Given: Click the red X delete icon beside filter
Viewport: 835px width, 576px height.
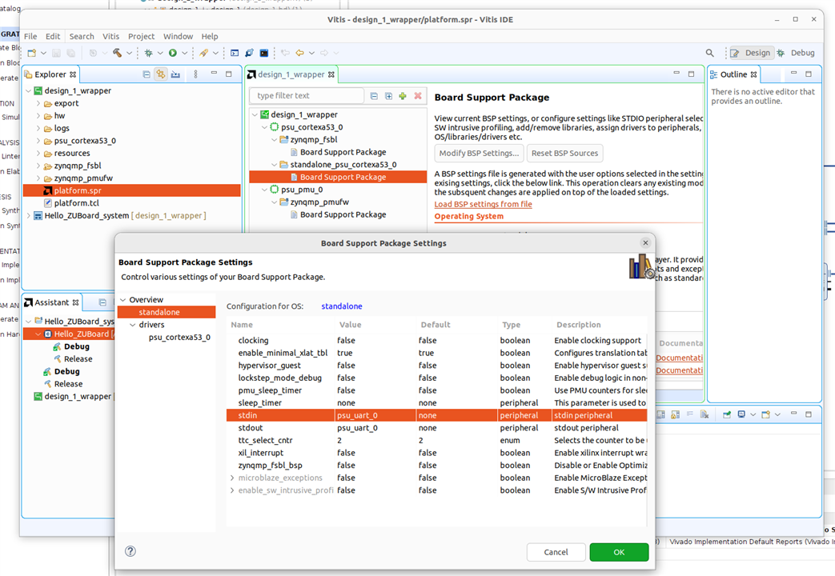Looking at the screenshot, I should coord(417,96).
